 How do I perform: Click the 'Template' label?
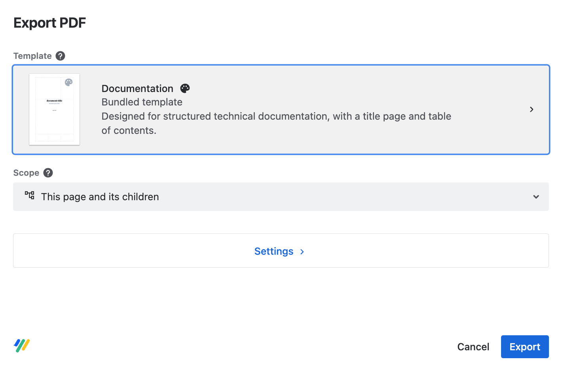pyautogui.click(x=32, y=56)
